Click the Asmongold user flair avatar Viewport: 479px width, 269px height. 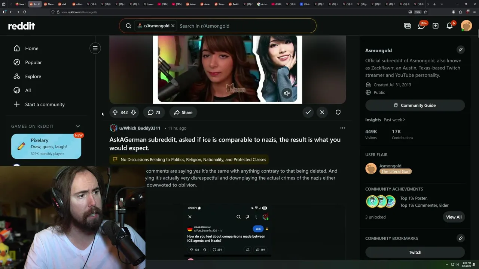point(371,168)
